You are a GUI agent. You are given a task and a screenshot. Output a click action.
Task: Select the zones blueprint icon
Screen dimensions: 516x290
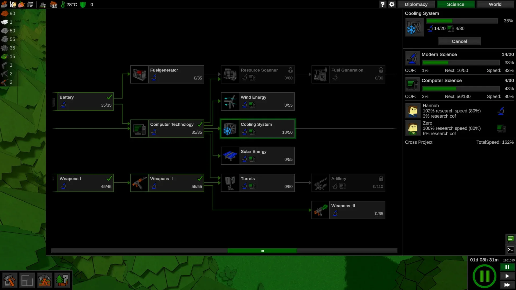point(27,281)
